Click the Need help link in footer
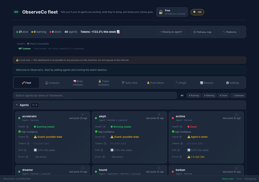This screenshot has width=259, height=182. [228, 179]
